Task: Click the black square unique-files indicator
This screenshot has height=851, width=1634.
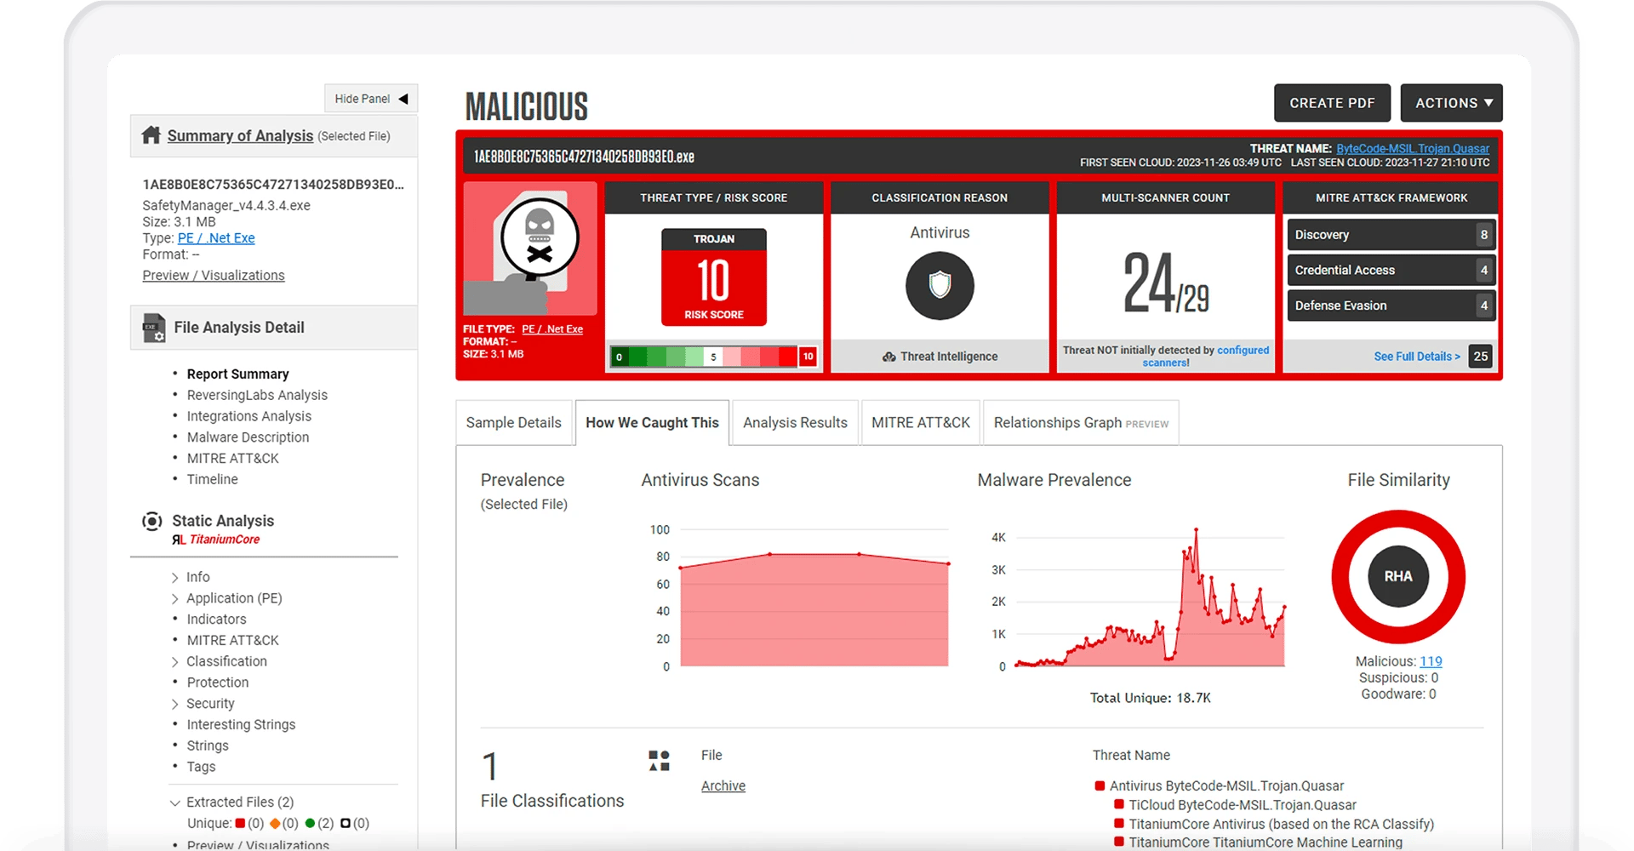Action: [346, 823]
